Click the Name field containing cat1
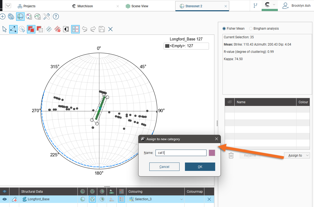Screen dimensions: 314x207 coord(181,153)
